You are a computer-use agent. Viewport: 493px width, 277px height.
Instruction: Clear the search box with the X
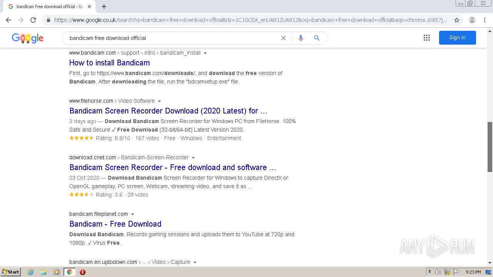pyautogui.click(x=283, y=38)
